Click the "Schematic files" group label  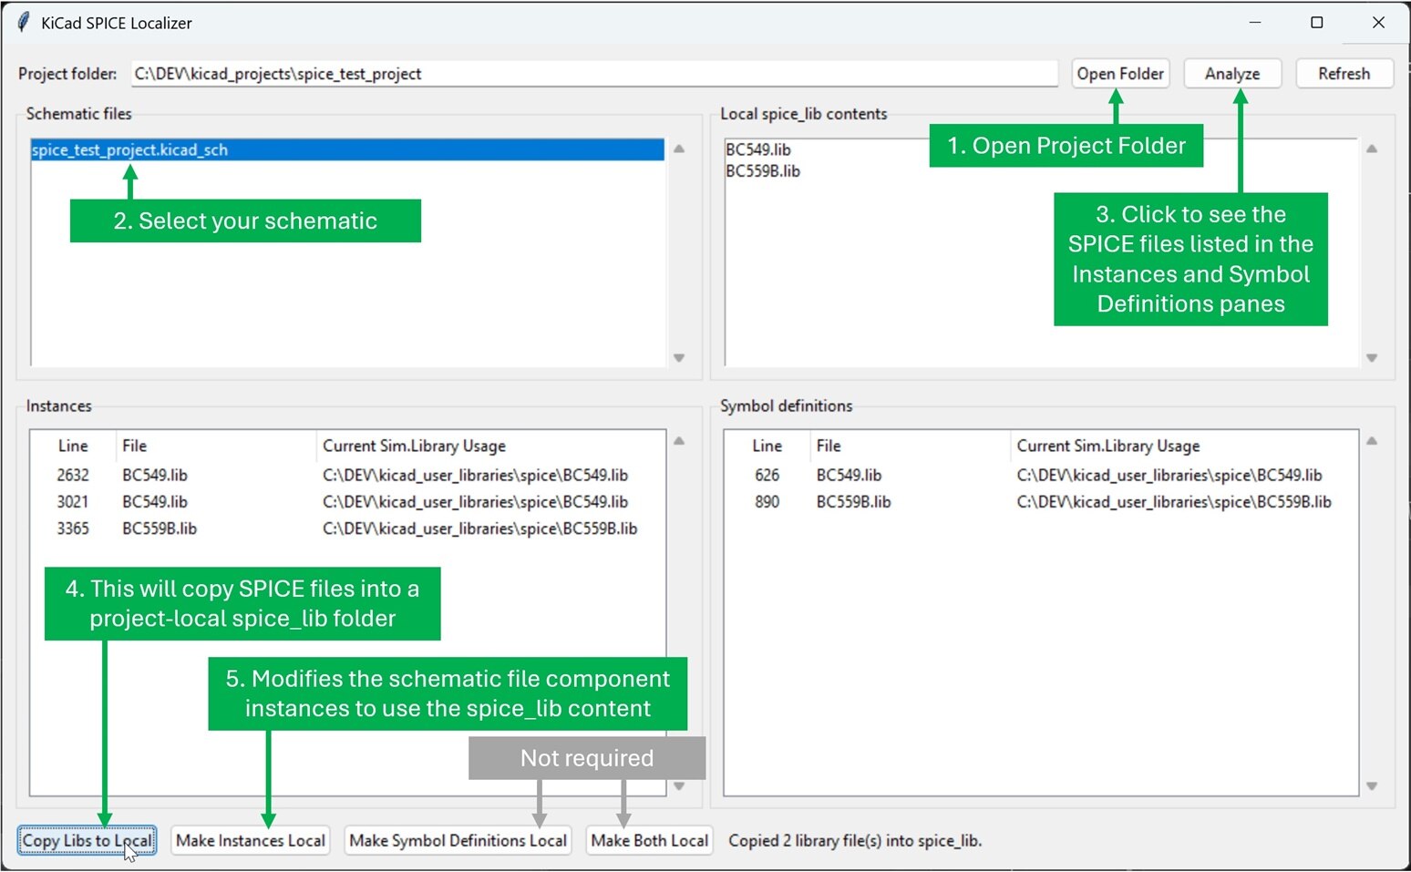tap(78, 114)
